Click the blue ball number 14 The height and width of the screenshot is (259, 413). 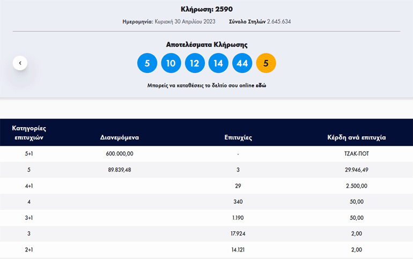[218, 63]
